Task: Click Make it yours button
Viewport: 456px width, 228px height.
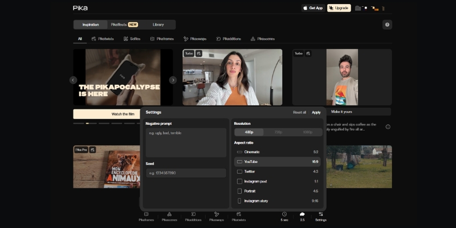Action: pos(341,112)
